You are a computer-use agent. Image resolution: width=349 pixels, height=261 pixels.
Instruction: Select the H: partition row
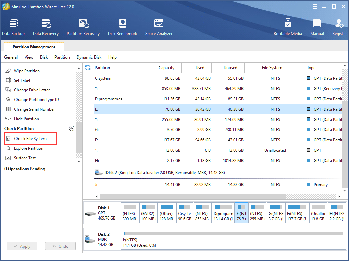[218, 160]
